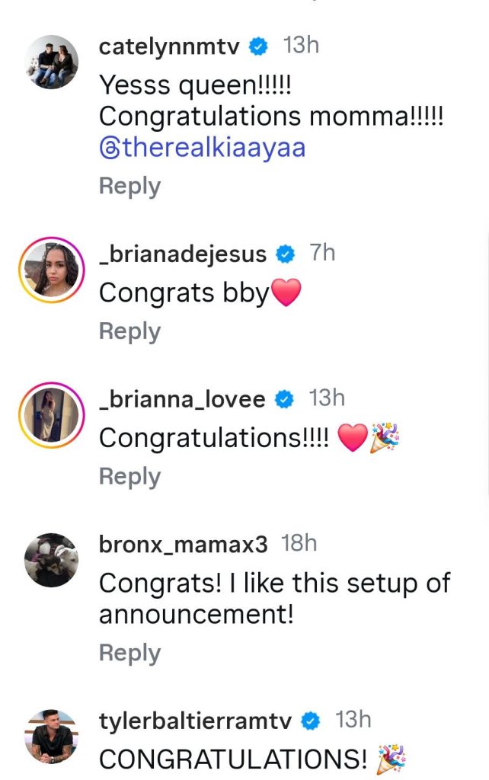Click verified badge beside tylerbaltierramtv
Image resolution: width=489 pixels, height=780 pixels.
[x=312, y=721]
